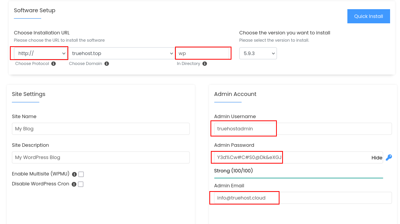
Task: Click the 'Please choose the URL to install the software' text
Action: (x=59, y=40)
